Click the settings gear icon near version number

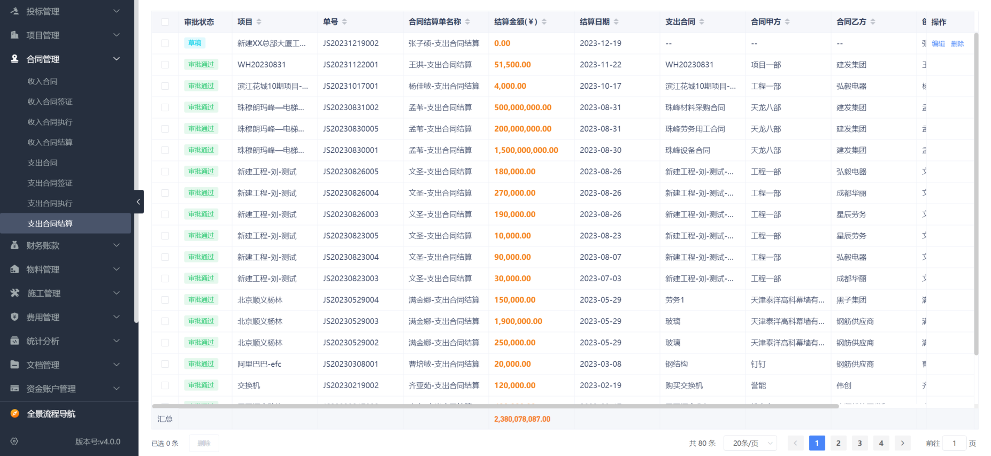point(14,442)
